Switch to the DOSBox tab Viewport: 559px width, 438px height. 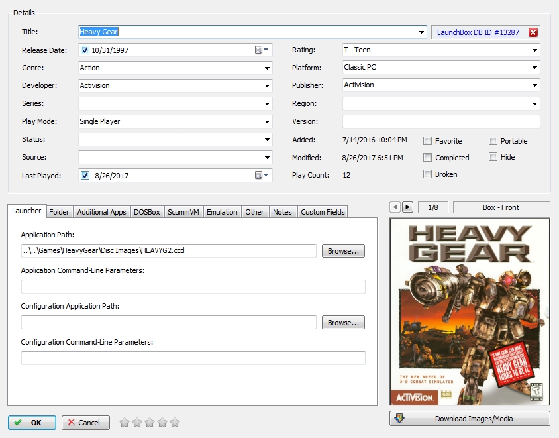(147, 212)
